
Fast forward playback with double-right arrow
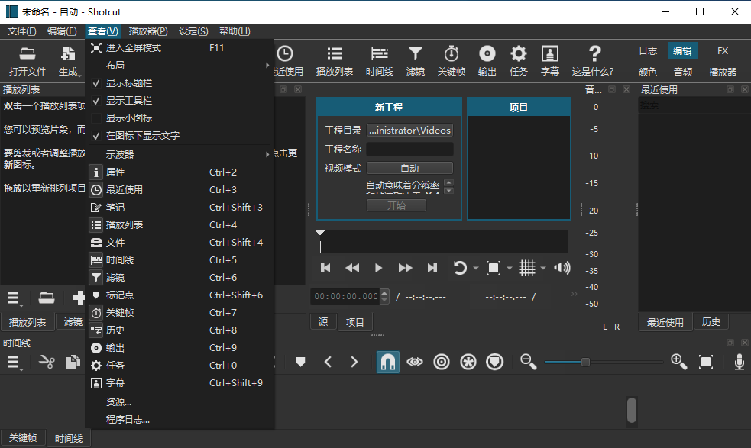tap(405, 268)
